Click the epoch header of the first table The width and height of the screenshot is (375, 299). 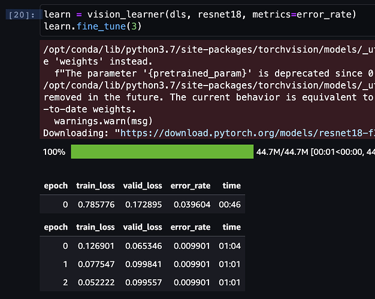coord(56,186)
